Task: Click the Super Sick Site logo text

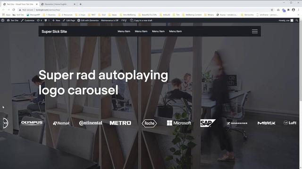Action: pos(54,31)
